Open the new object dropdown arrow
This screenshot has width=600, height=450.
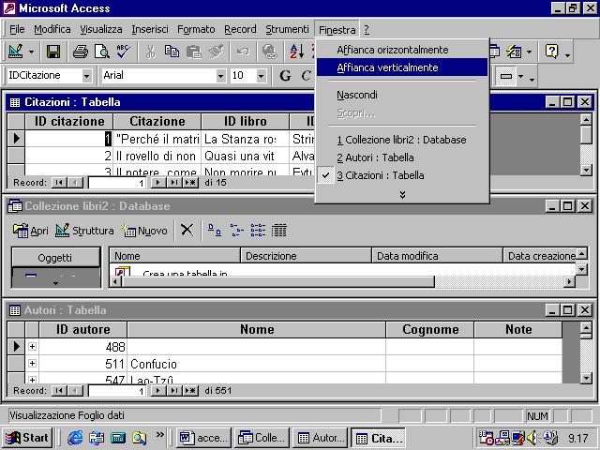tap(529, 52)
